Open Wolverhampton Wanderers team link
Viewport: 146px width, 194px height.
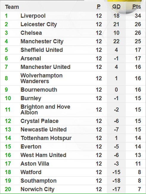pos(41,78)
